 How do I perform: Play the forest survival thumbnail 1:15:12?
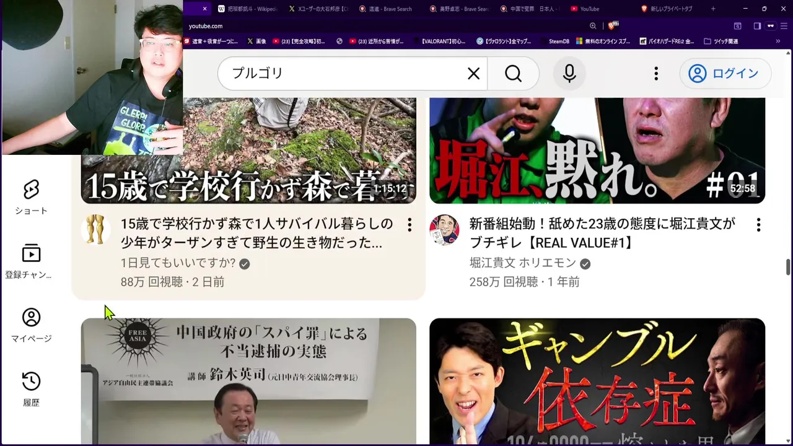point(248,151)
